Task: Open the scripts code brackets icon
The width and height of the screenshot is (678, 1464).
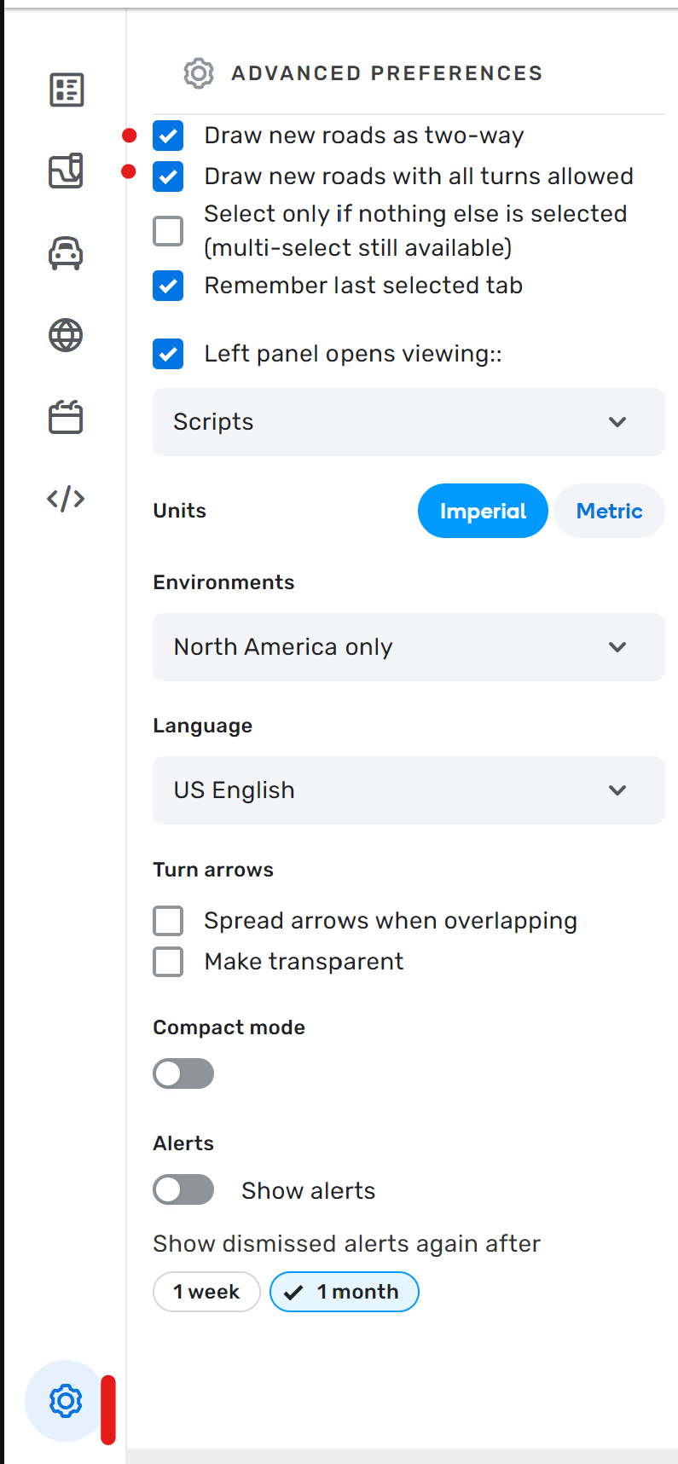Action: point(67,499)
